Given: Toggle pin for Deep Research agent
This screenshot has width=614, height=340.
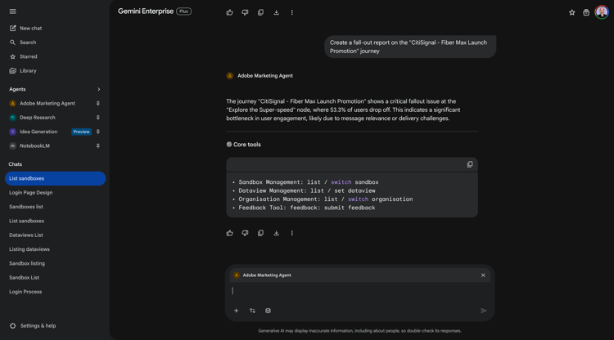Looking at the screenshot, I should tap(98, 118).
